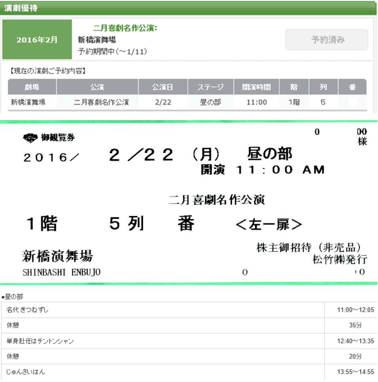Click the ステージ column header

211,87
